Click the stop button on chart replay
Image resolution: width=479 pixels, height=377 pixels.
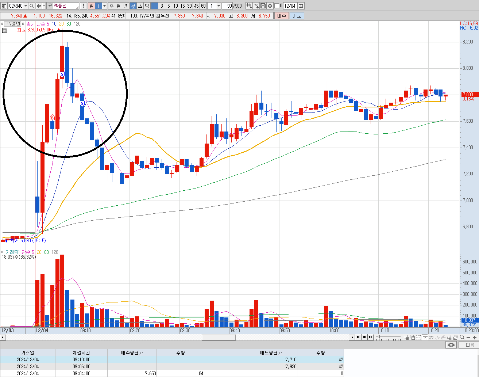point(364,337)
